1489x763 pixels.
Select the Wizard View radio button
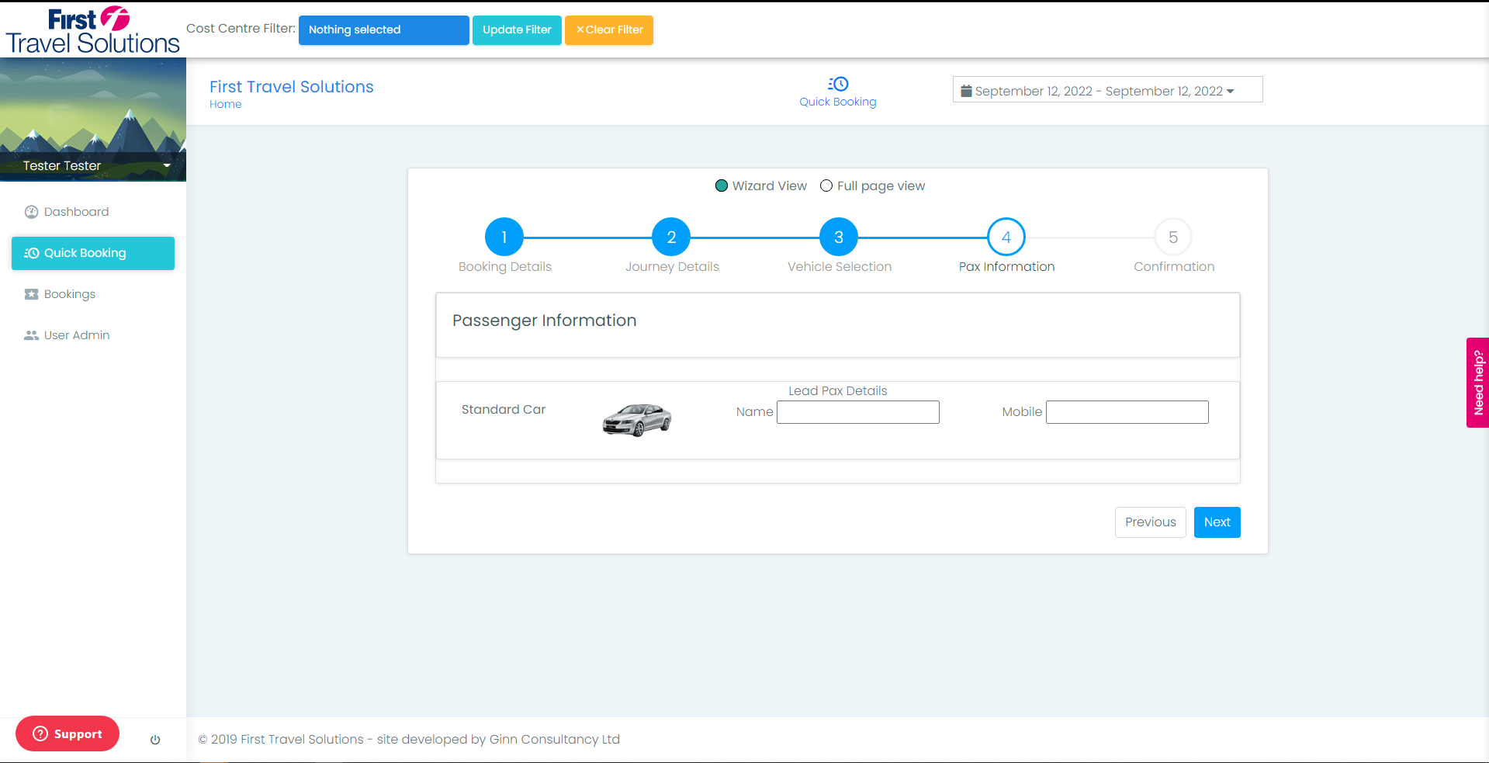721,186
